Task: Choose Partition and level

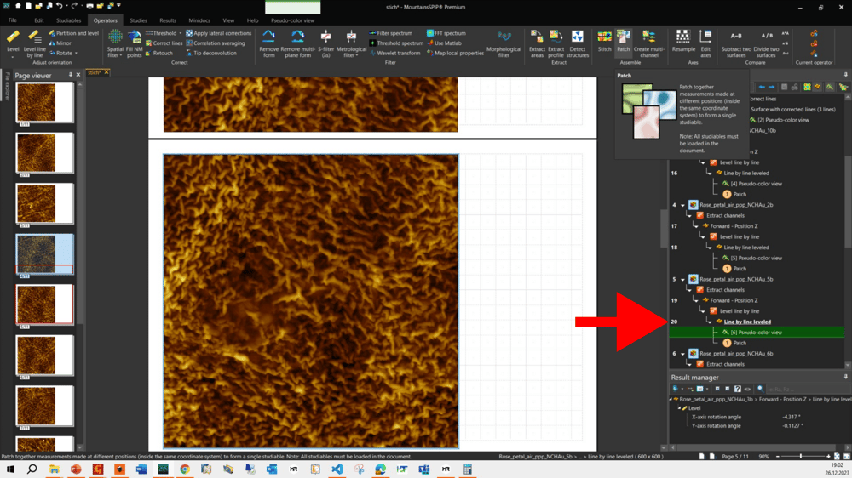Action: 74,33
